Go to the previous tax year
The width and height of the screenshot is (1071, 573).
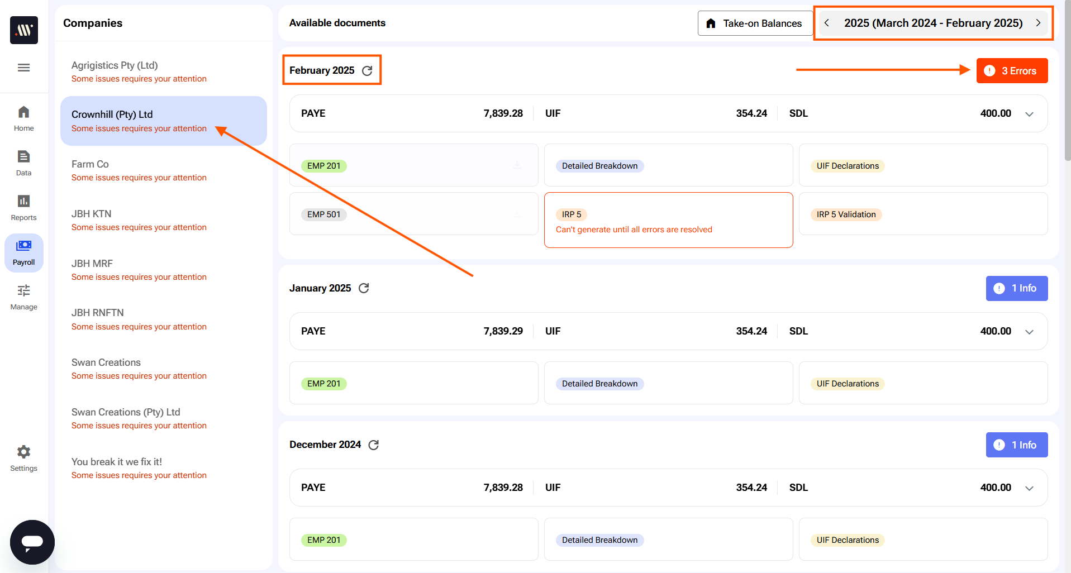(x=827, y=23)
